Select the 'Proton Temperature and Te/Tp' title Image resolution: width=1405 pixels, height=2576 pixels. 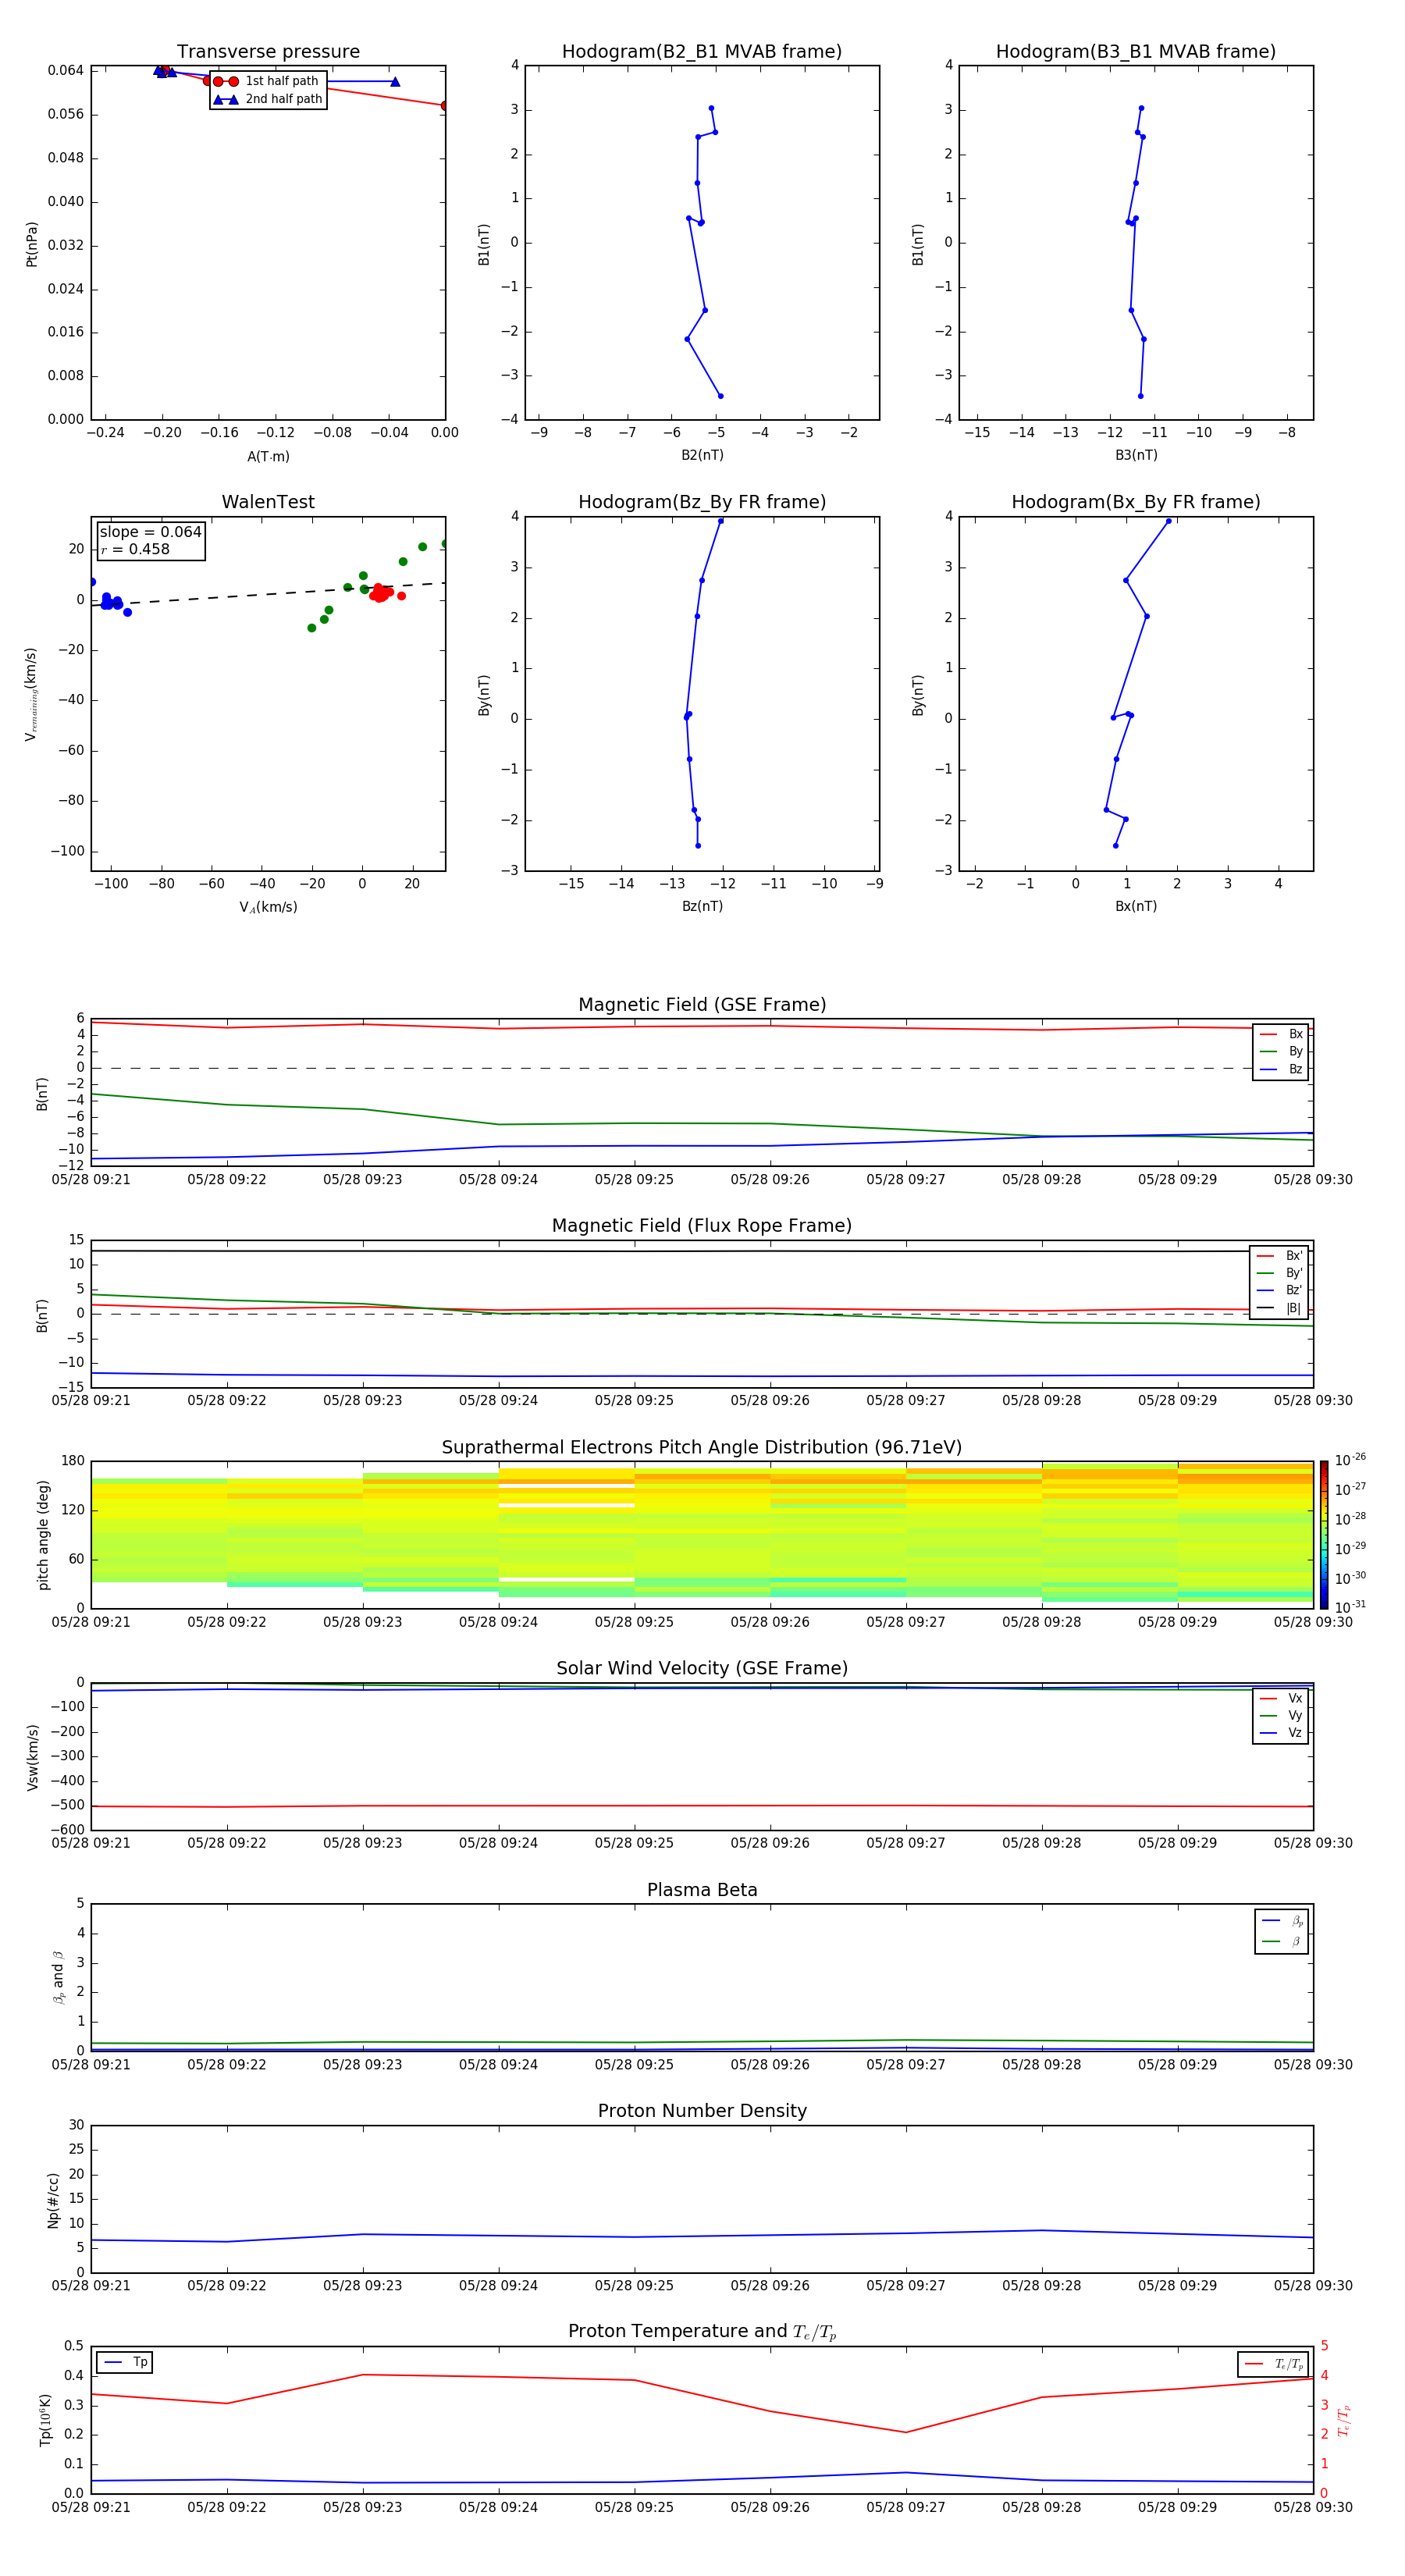click(702, 2332)
